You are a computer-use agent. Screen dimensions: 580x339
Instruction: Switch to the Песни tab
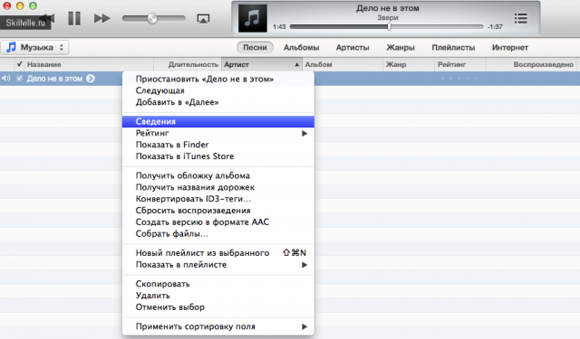pyautogui.click(x=255, y=48)
